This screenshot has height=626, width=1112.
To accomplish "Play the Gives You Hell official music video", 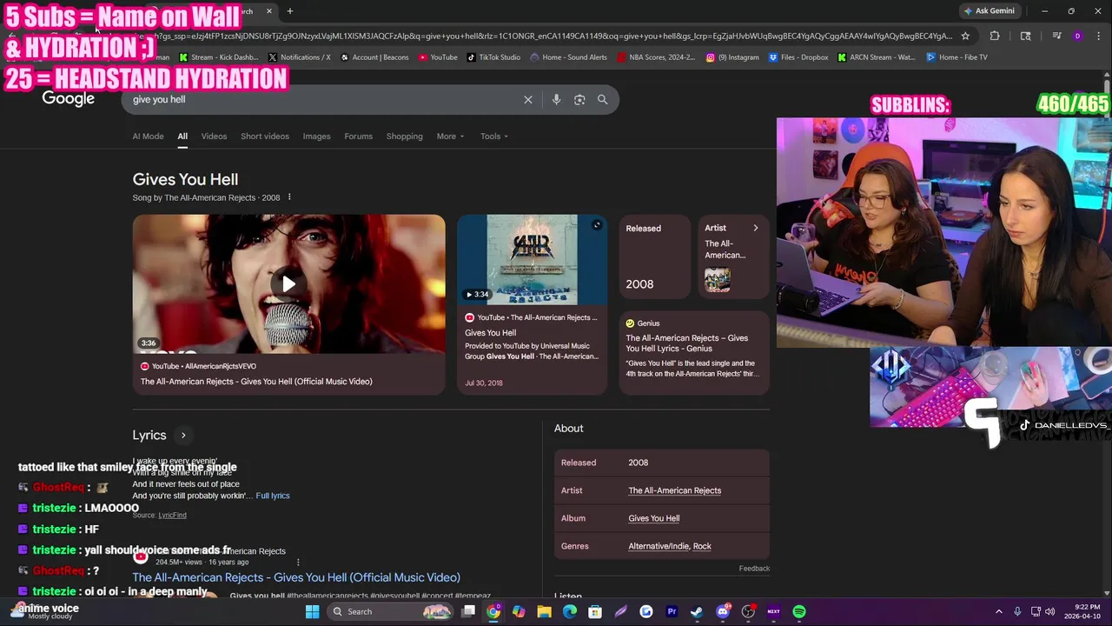I will pos(288,283).
